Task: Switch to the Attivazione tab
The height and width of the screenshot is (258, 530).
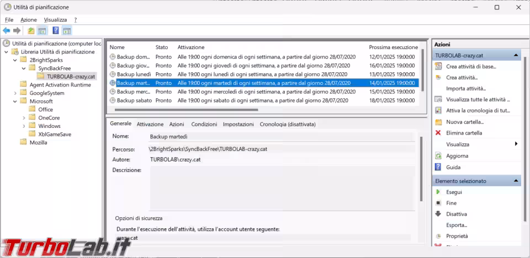Action: [x=150, y=125]
